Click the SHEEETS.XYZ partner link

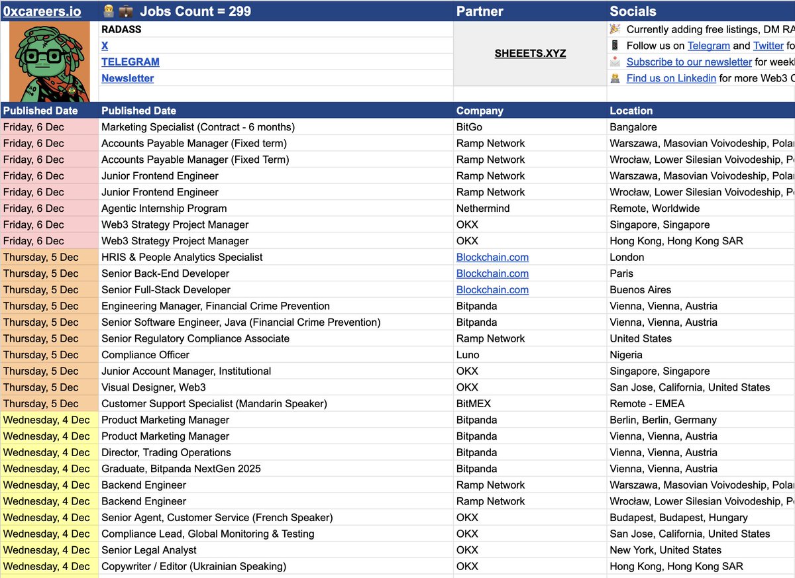pyautogui.click(x=530, y=53)
